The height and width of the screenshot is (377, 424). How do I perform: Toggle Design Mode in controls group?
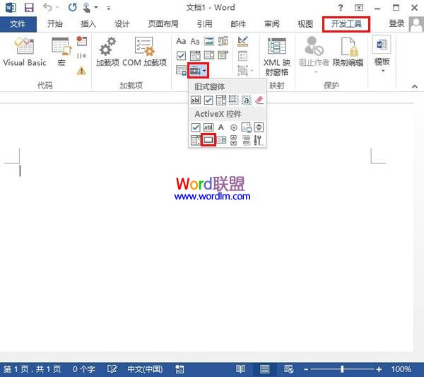(242, 42)
